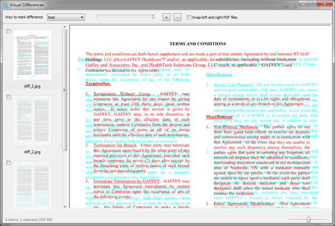Click the red 'Termination.' heading

98,84
